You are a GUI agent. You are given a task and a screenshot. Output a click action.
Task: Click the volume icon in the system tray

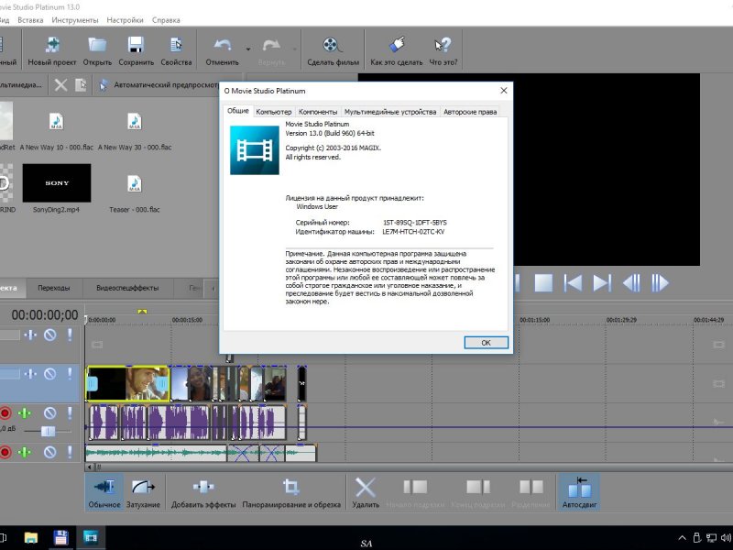pos(727,538)
